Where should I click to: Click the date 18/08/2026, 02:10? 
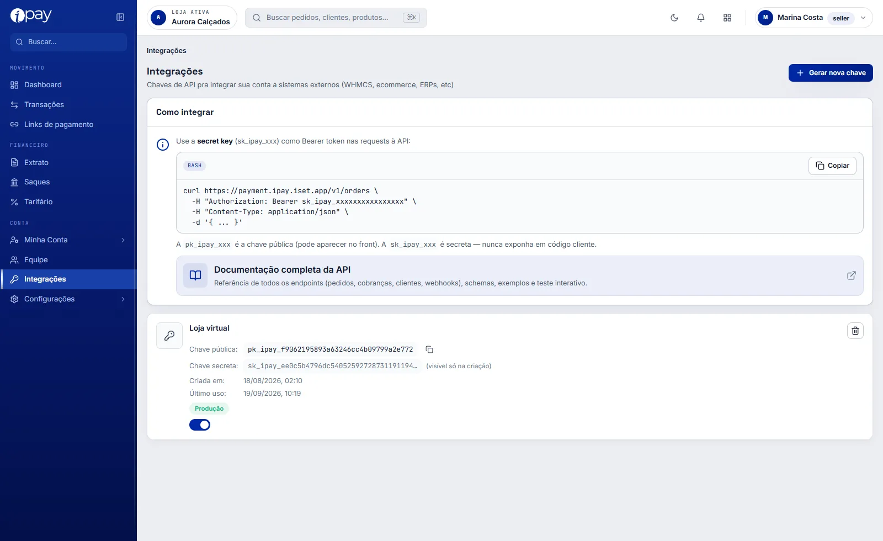click(x=273, y=381)
